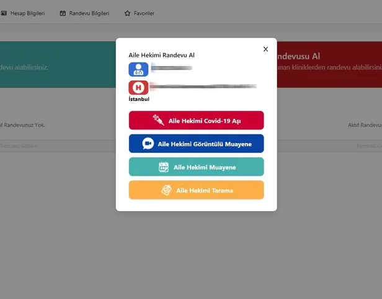The image size is (382, 299).
Task: Click the screening icon on Aile Hekimi Tarama
Action: tap(166, 190)
